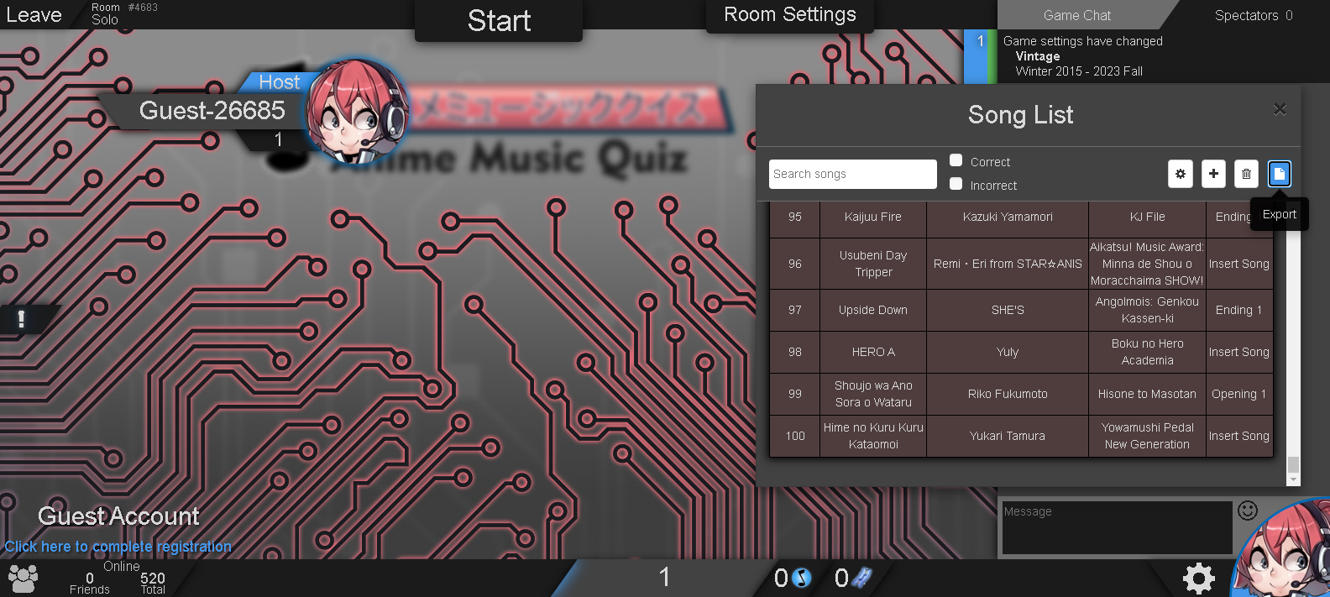
Task: Open the friends list people icon
Action: (x=24, y=578)
